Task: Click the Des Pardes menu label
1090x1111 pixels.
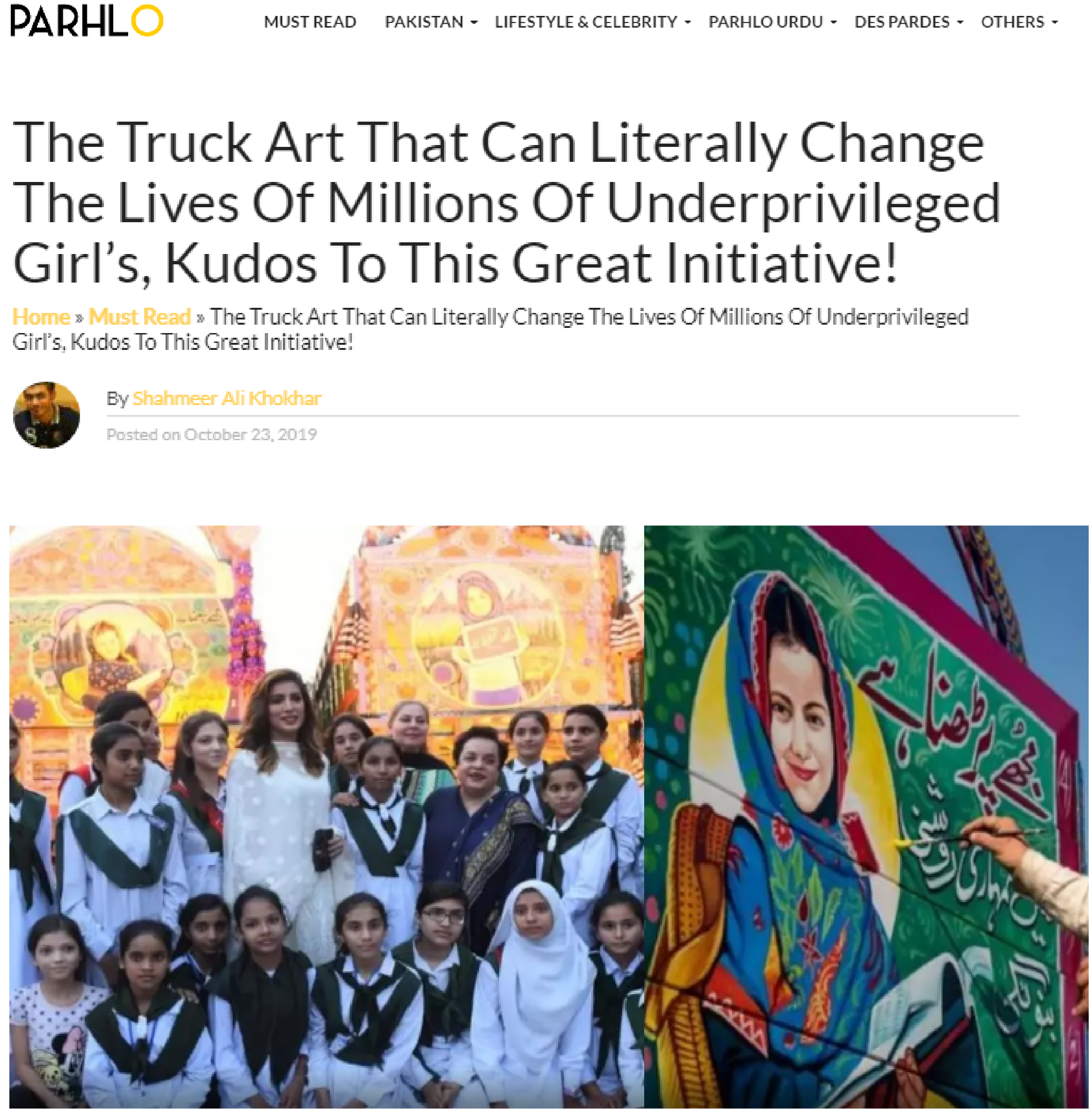Action: (x=901, y=22)
